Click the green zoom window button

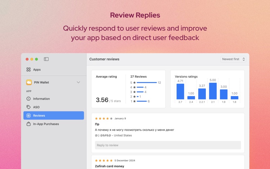tap(36, 59)
